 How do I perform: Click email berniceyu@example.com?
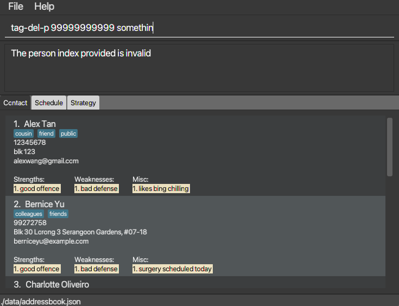click(51, 241)
